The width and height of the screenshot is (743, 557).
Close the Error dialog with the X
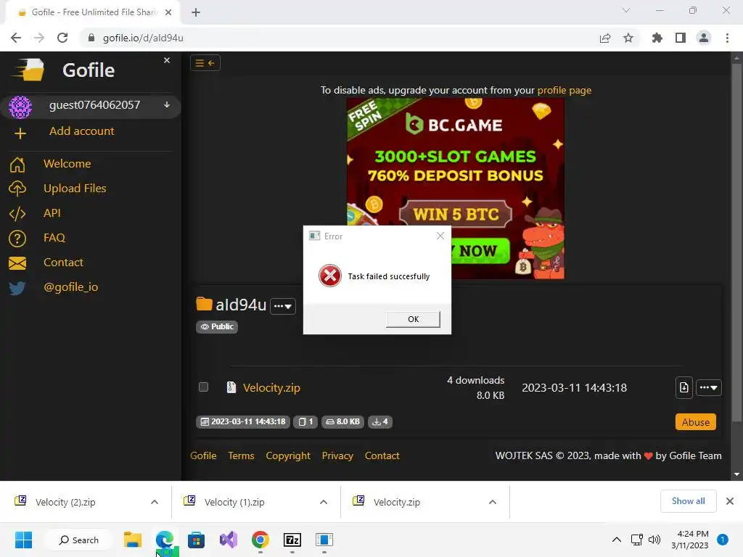pyautogui.click(x=440, y=236)
